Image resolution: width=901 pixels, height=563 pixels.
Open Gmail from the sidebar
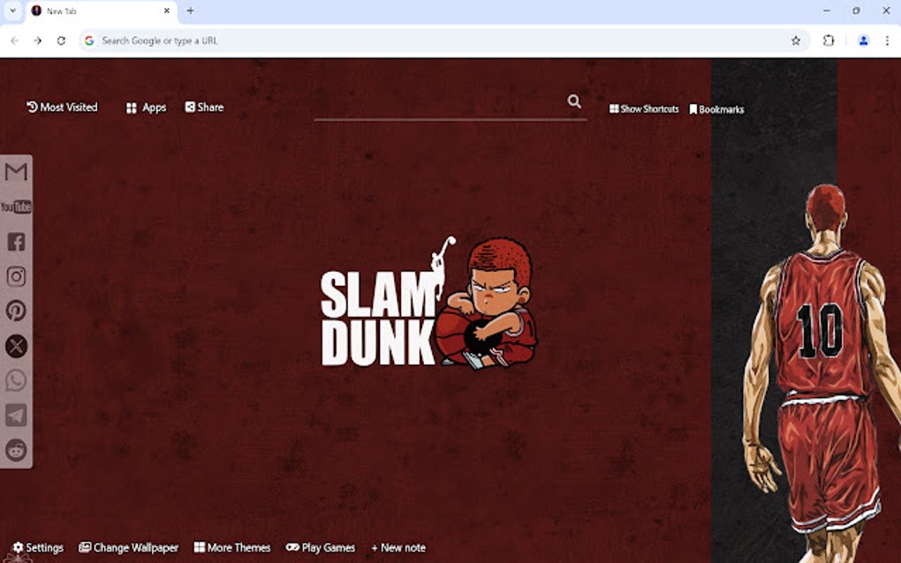[16, 172]
